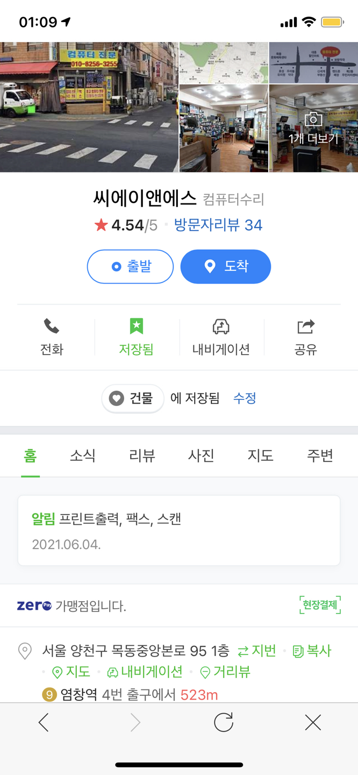Reload page with the refresh icon
Screen dimensions: 358x775
coord(223,722)
